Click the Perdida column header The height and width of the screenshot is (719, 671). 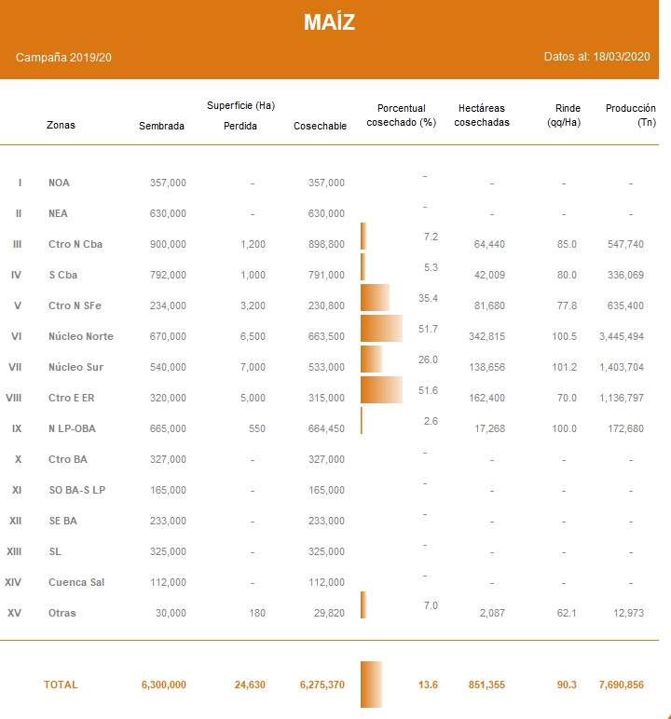point(240,127)
